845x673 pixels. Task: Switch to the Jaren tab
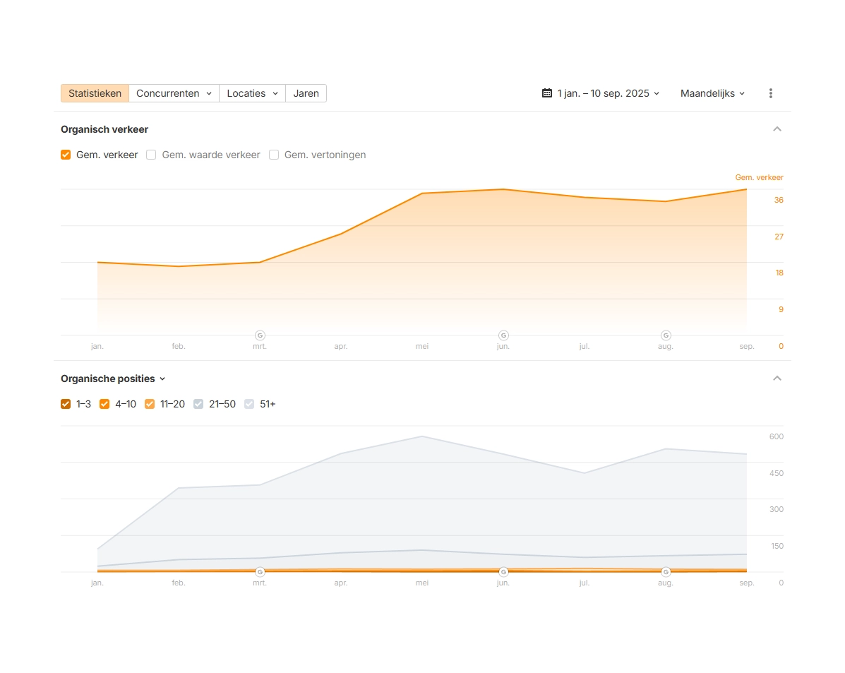306,93
